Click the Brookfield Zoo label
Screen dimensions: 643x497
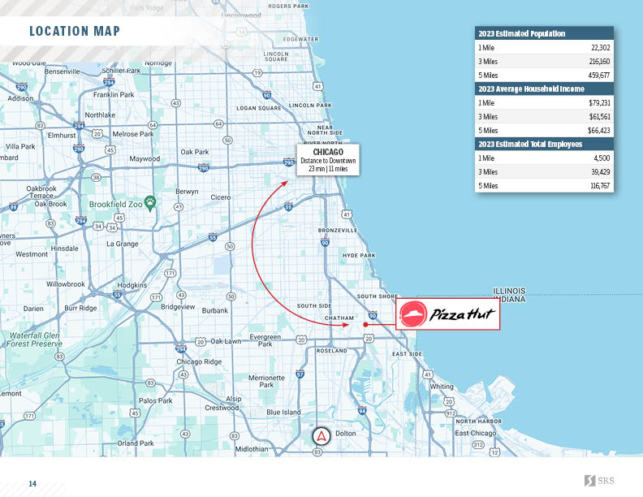tap(115, 204)
